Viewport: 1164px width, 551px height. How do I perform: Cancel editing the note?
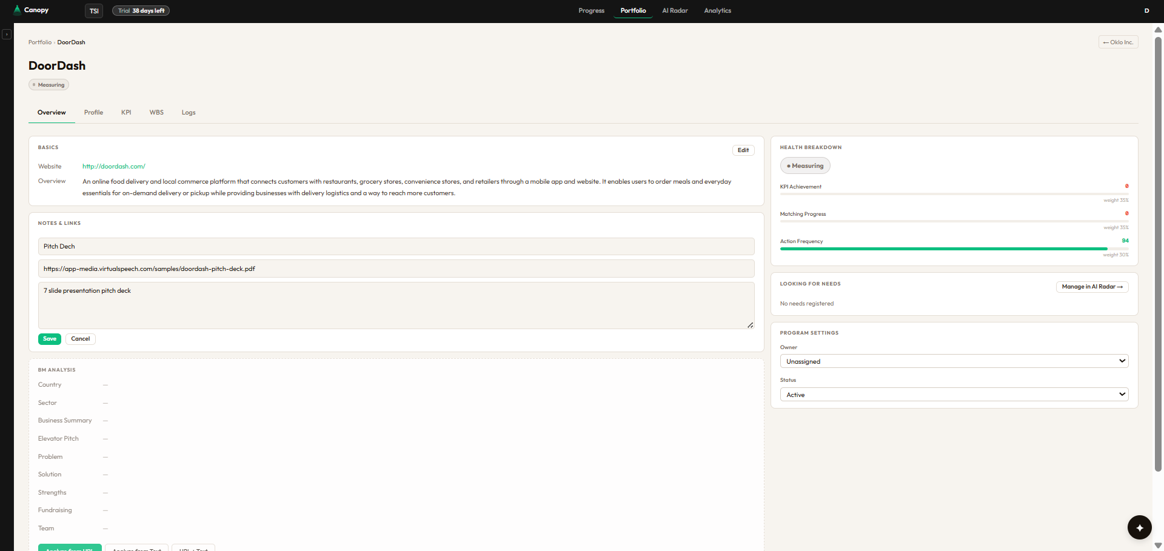coord(81,339)
